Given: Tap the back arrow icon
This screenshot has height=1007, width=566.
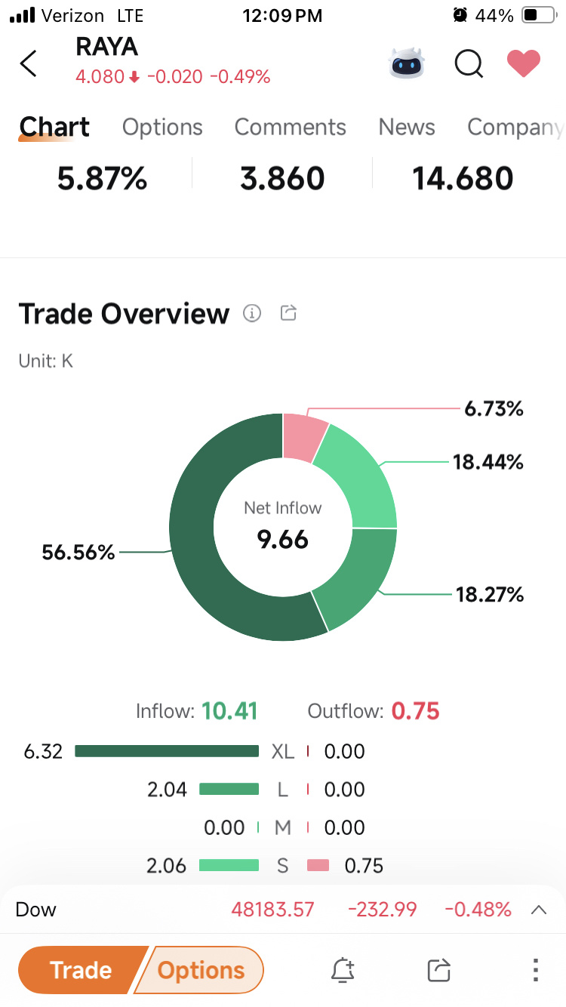Looking at the screenshot, I should click(x=28, y=64).
